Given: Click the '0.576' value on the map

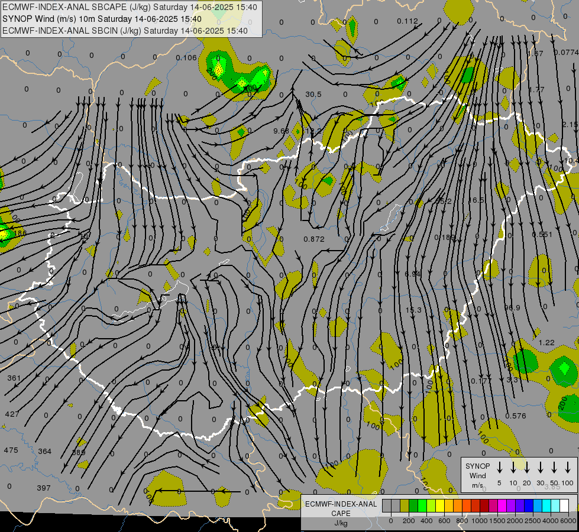Looking at the screenshot, I should 516,416.
